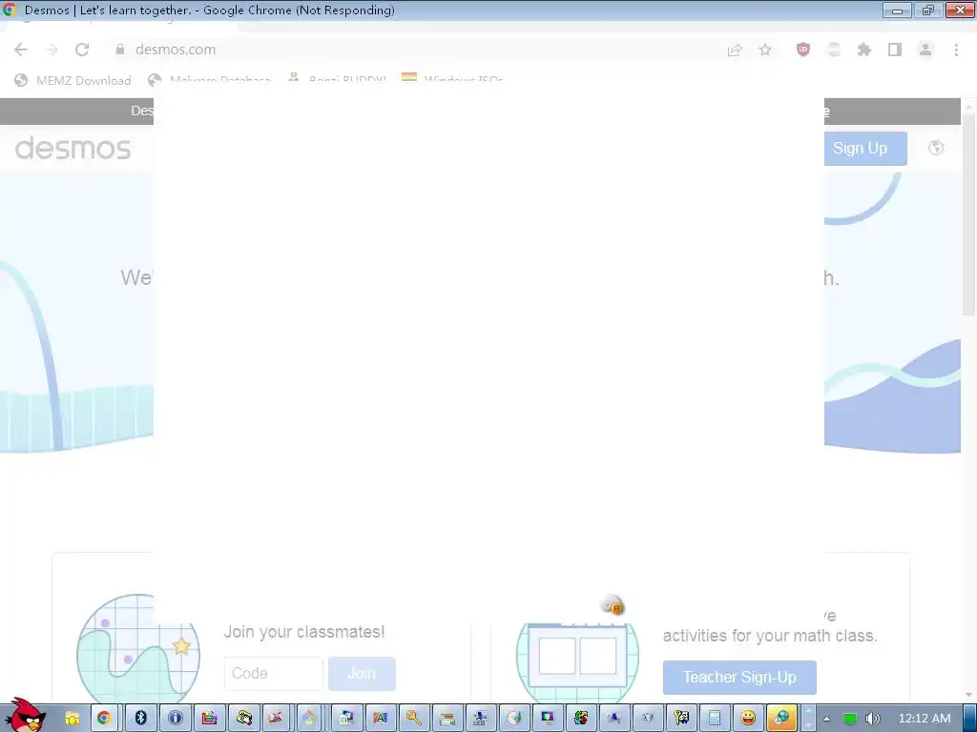The height and width of the screenshot is (732, 977).
Task: Click the browser forward arrow
Action: coord(52,50)
